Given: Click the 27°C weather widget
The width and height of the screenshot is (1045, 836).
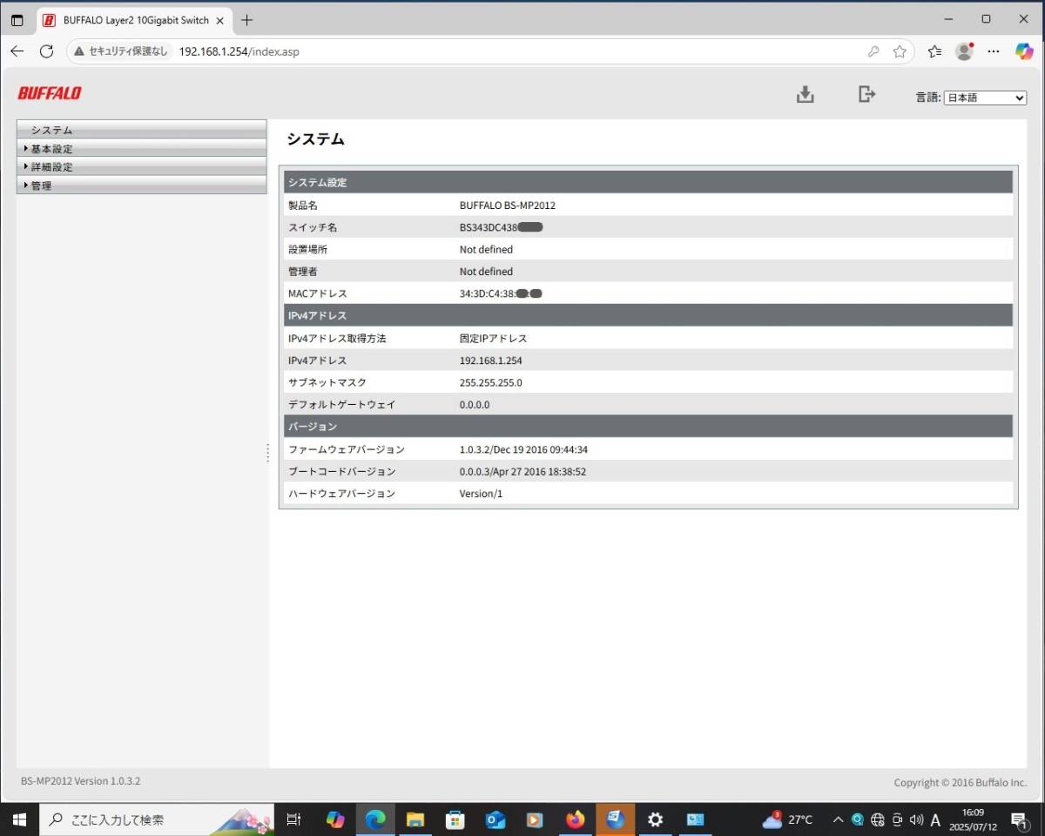Looking at the screenshot, I should coord(788,819).
